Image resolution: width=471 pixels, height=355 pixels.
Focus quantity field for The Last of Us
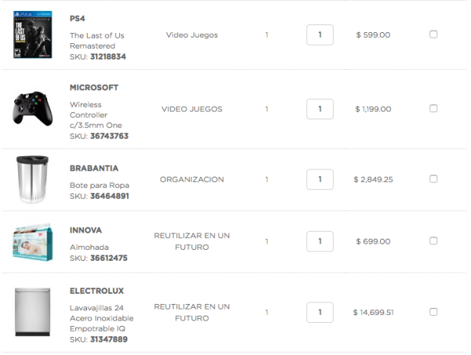(x=319, y=35)
